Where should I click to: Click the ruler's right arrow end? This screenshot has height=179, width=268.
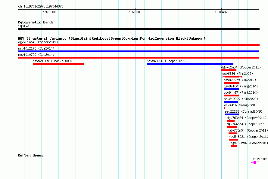[x=259, y=9]
